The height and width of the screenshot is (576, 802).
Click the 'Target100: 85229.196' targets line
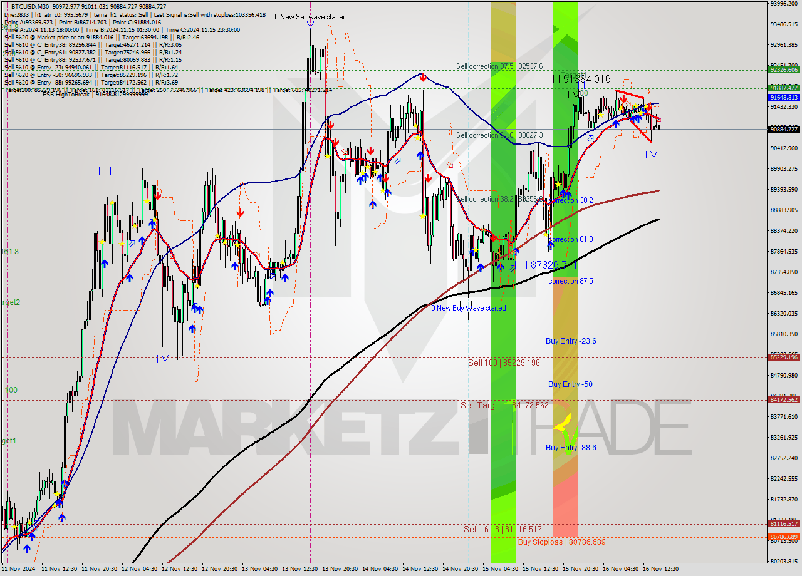[169, 90]
